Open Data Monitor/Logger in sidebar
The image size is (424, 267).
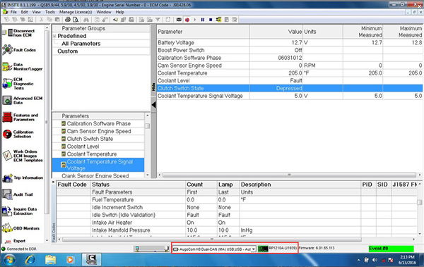pos(22,67)
